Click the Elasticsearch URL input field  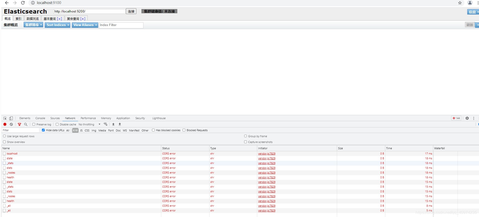tap(89, 11)
